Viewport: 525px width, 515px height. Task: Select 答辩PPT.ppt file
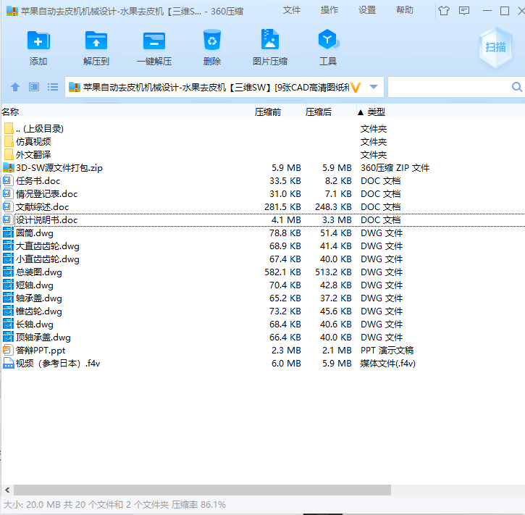(41, 351)
